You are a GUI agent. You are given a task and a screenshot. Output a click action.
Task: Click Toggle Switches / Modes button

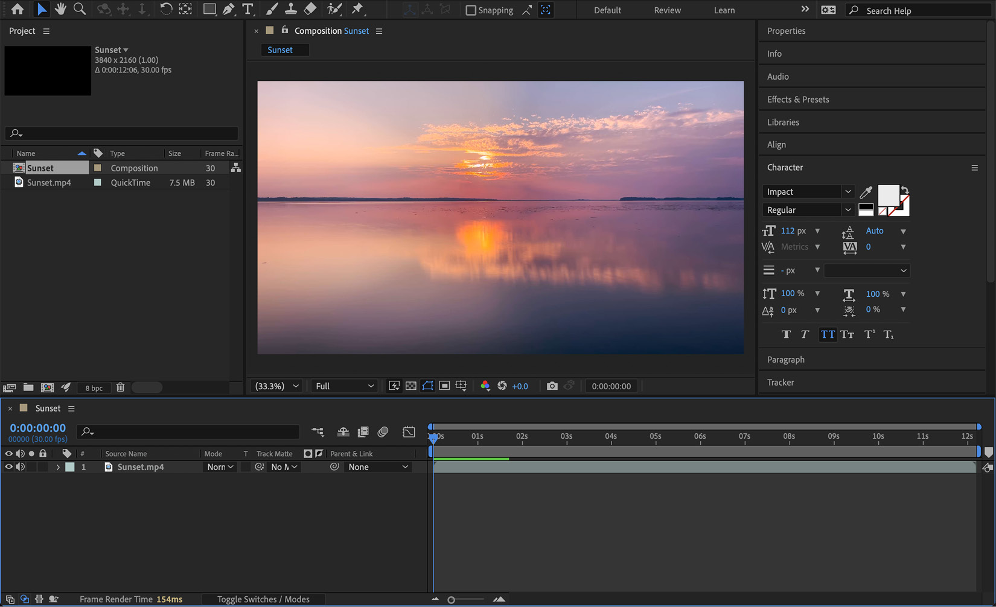[x=263, y=599]
